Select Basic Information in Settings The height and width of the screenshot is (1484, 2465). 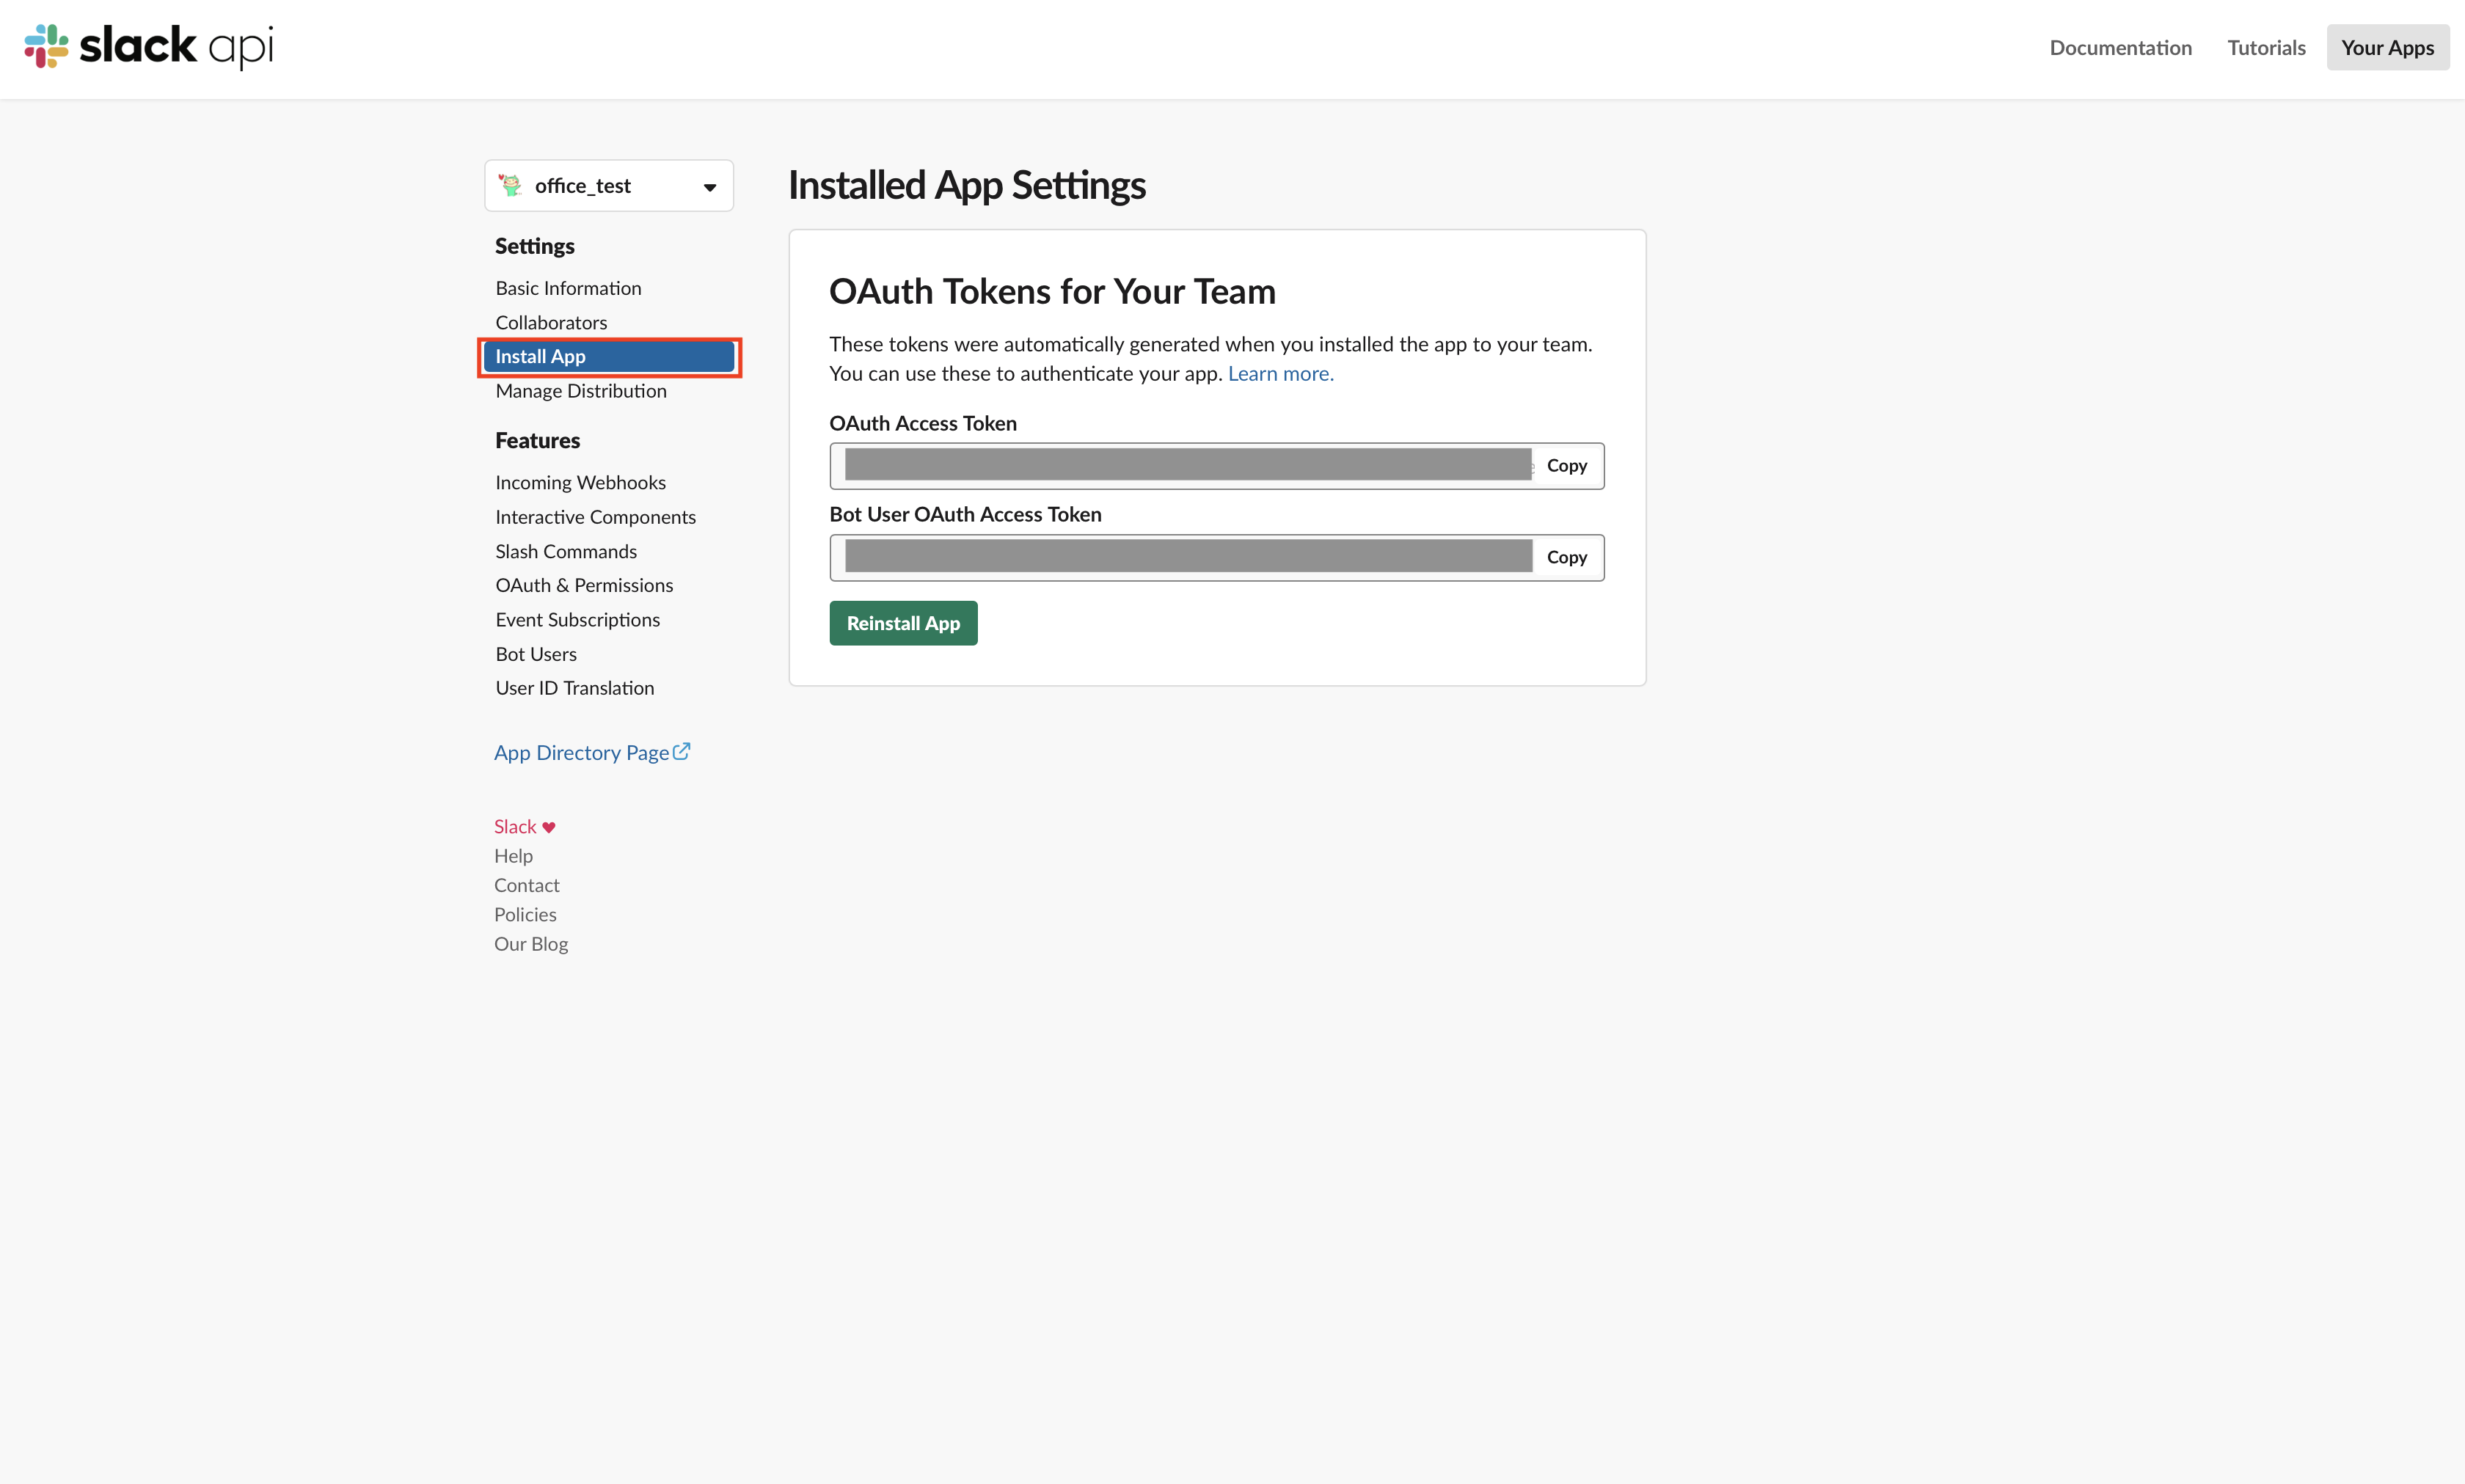pyautogui.click(x=568, y=288)
